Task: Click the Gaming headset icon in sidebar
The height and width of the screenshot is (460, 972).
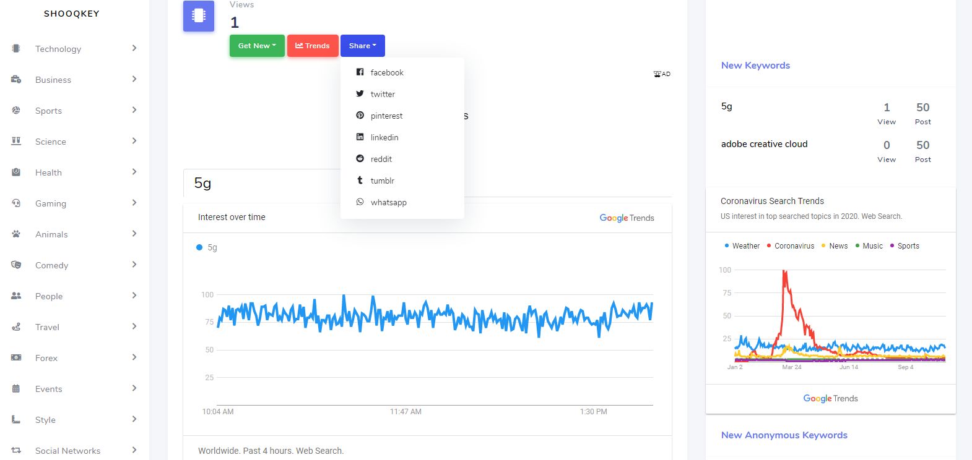Action: point(16,203)
